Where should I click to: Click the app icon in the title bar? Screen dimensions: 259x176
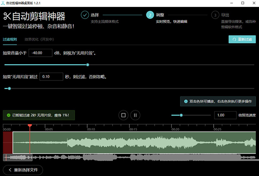4,3
